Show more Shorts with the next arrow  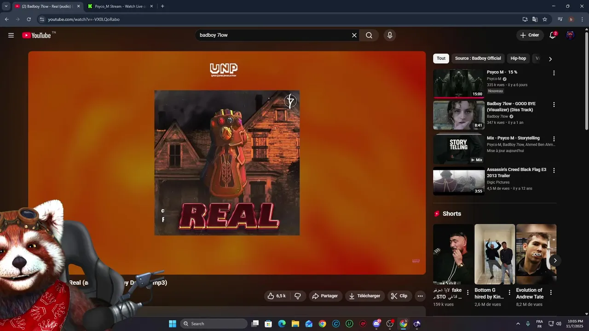(555, 261)
